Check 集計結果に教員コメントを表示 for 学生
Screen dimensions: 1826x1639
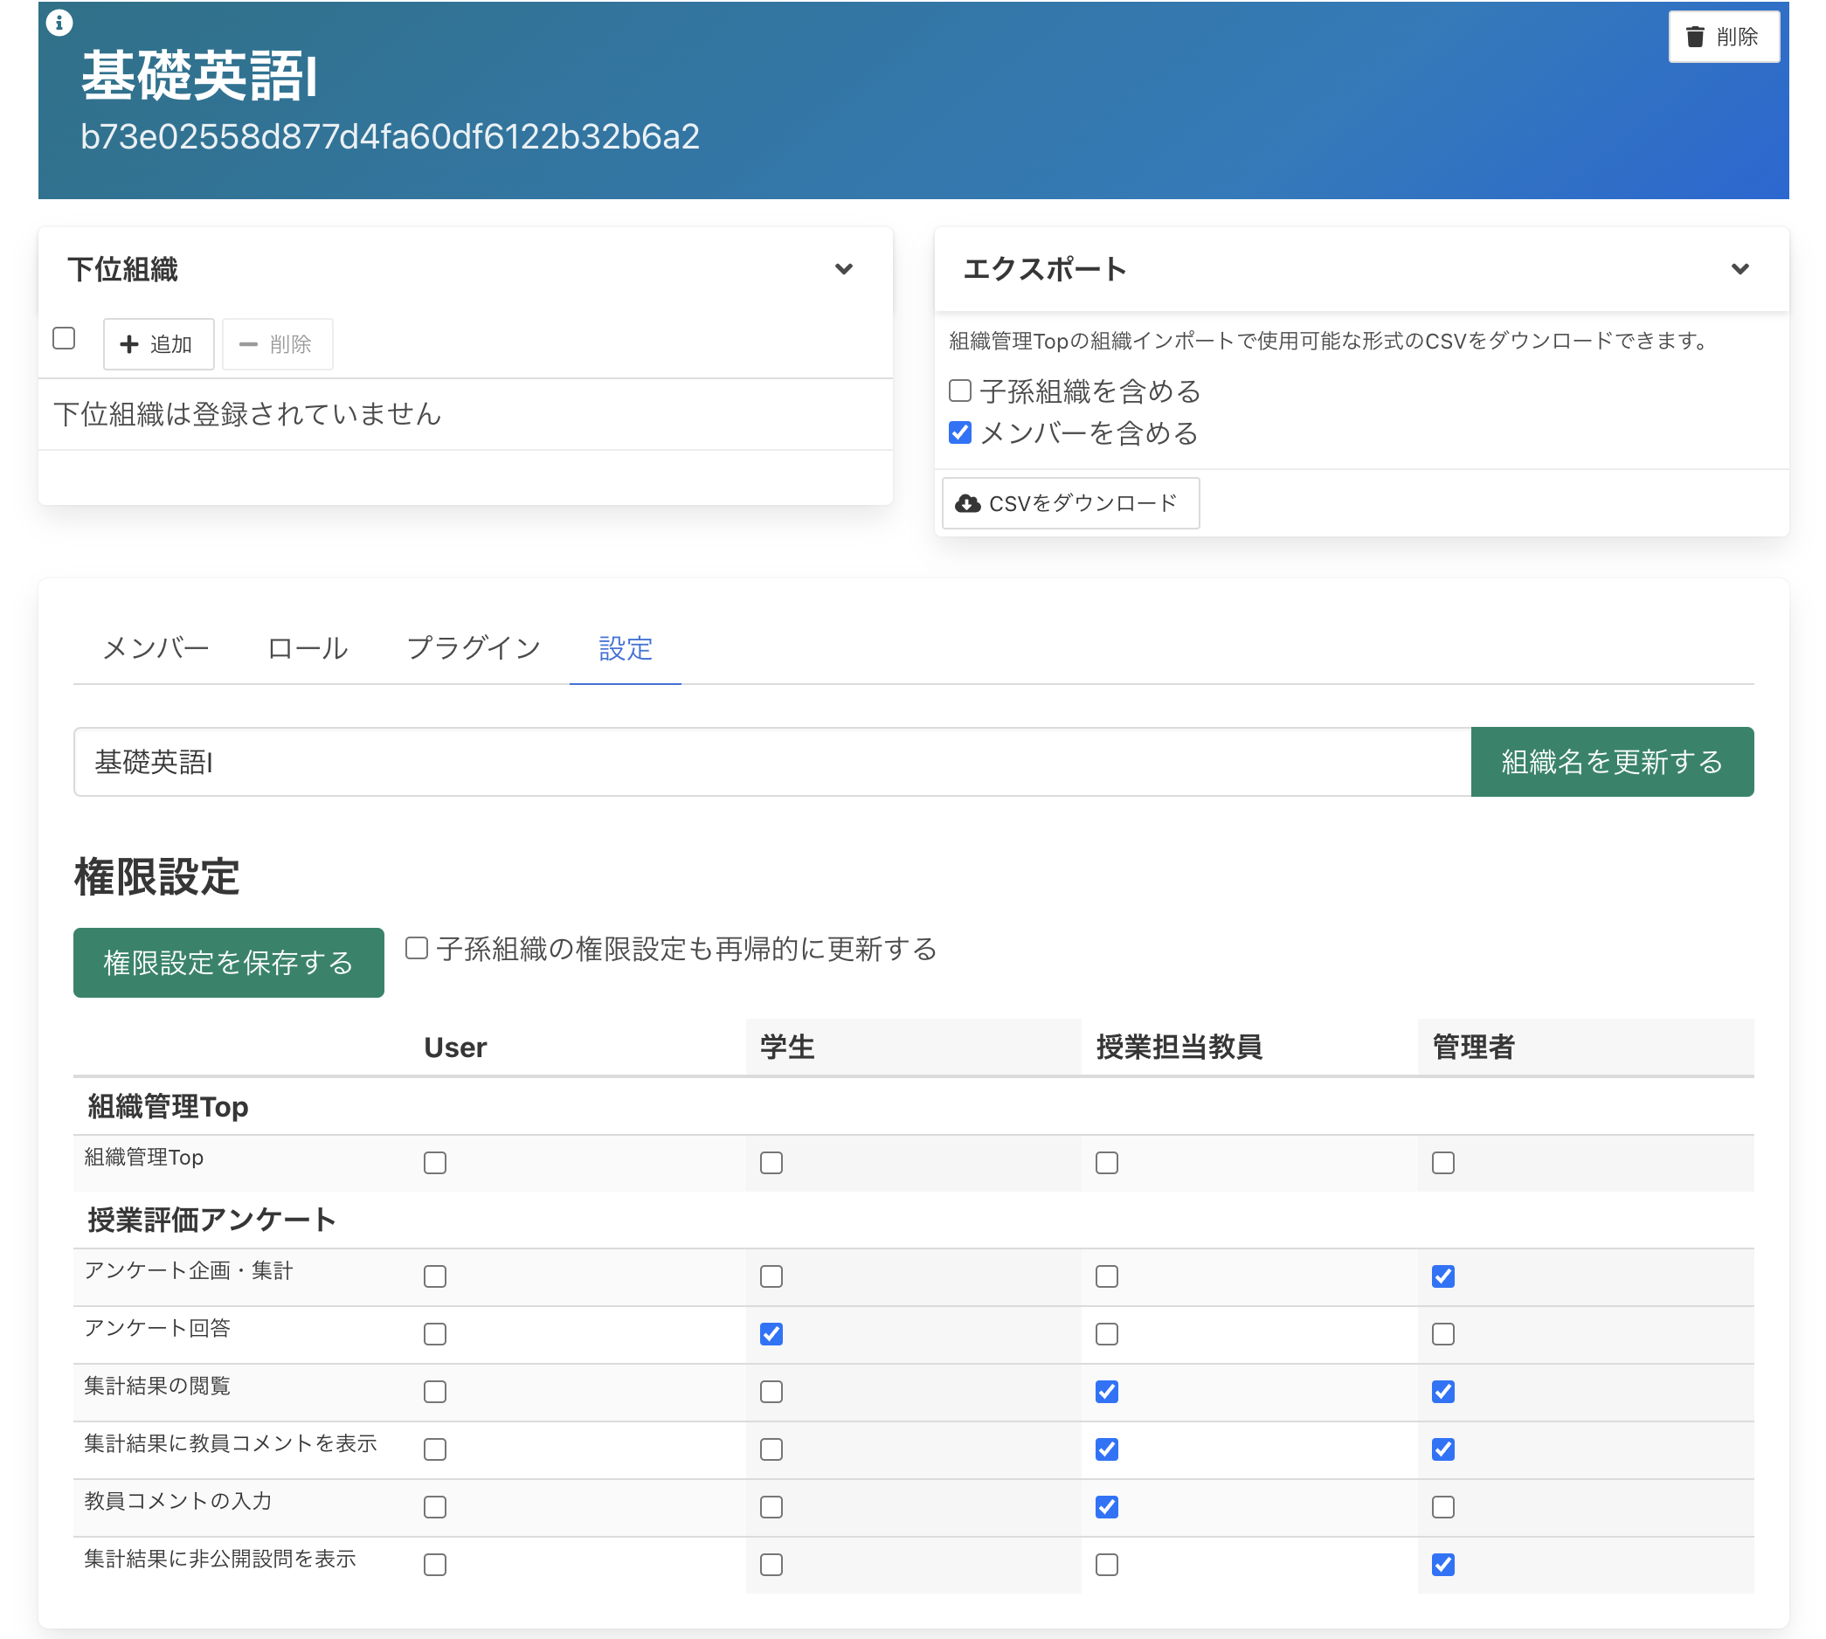771,1449
